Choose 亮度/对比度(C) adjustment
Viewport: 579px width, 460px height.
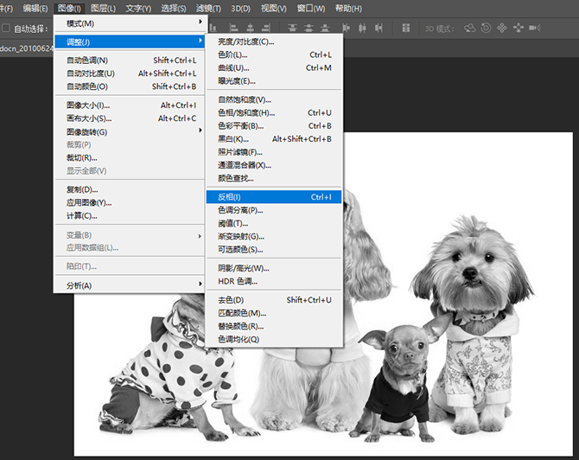(274, 42)
